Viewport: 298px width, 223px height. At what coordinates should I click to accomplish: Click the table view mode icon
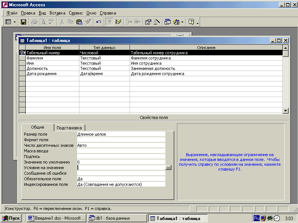click(x=8, y=22)
